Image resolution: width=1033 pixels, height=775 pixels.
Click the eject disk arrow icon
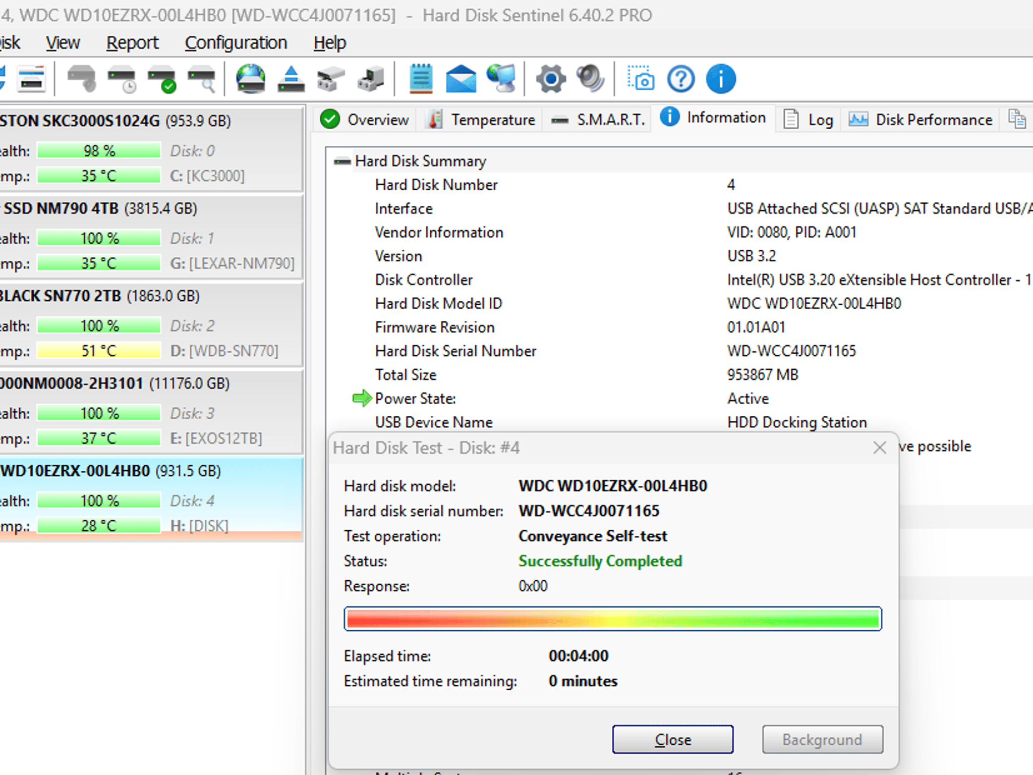point(291,79)
